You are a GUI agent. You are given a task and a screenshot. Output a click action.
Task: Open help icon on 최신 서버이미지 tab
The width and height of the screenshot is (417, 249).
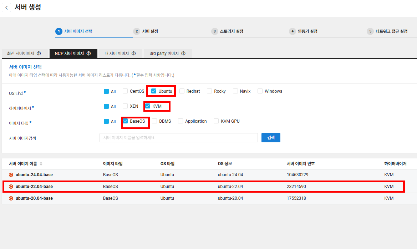pos(39,54)
